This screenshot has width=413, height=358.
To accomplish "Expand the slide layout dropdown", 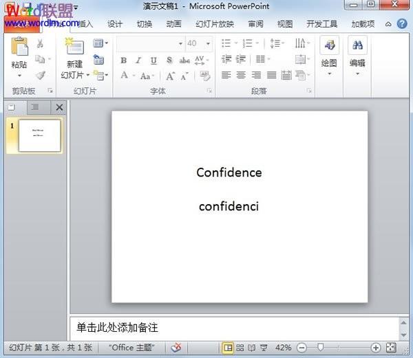I will [x=100, y=43].
